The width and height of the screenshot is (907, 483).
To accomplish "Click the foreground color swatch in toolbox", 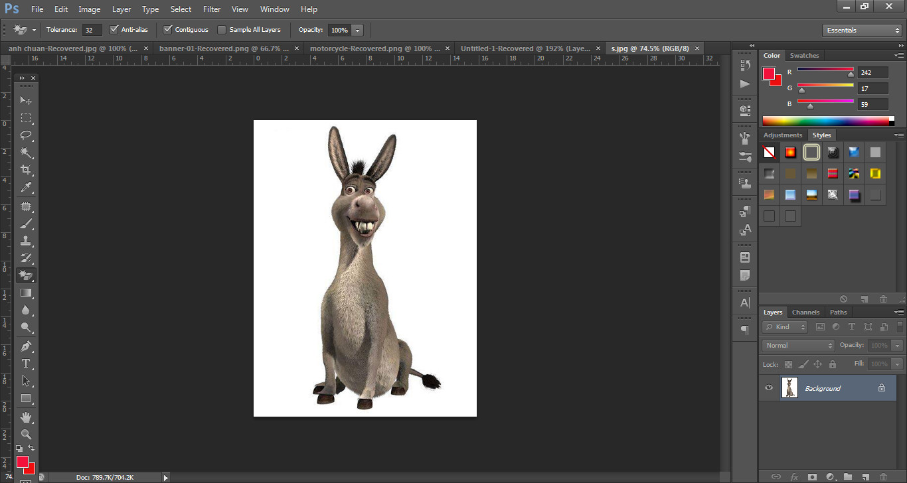I will click(23, 462).
